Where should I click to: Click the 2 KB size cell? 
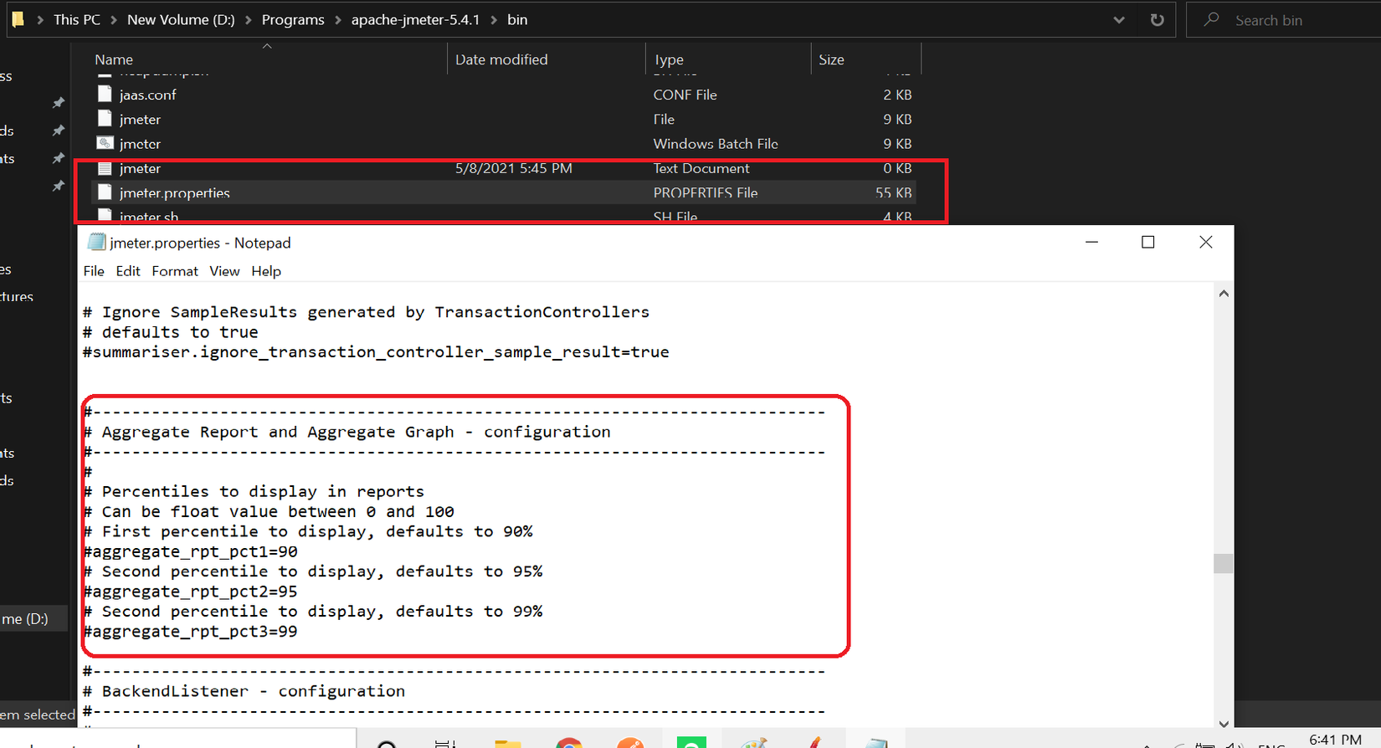point(897,95)
